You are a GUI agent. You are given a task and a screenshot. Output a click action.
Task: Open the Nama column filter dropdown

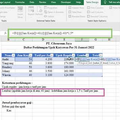click(x=13, y=55)
